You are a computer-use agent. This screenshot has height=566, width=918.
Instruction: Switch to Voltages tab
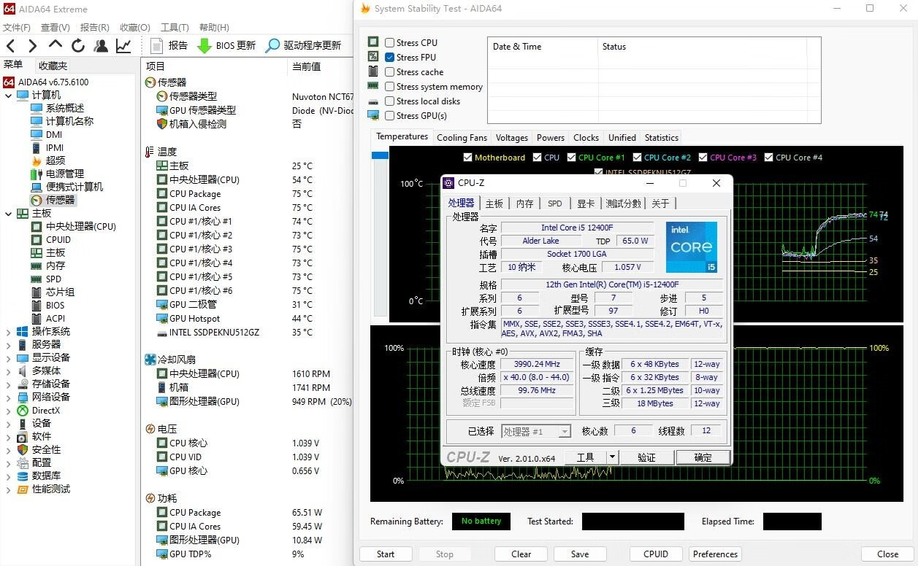tap(511, 138)
